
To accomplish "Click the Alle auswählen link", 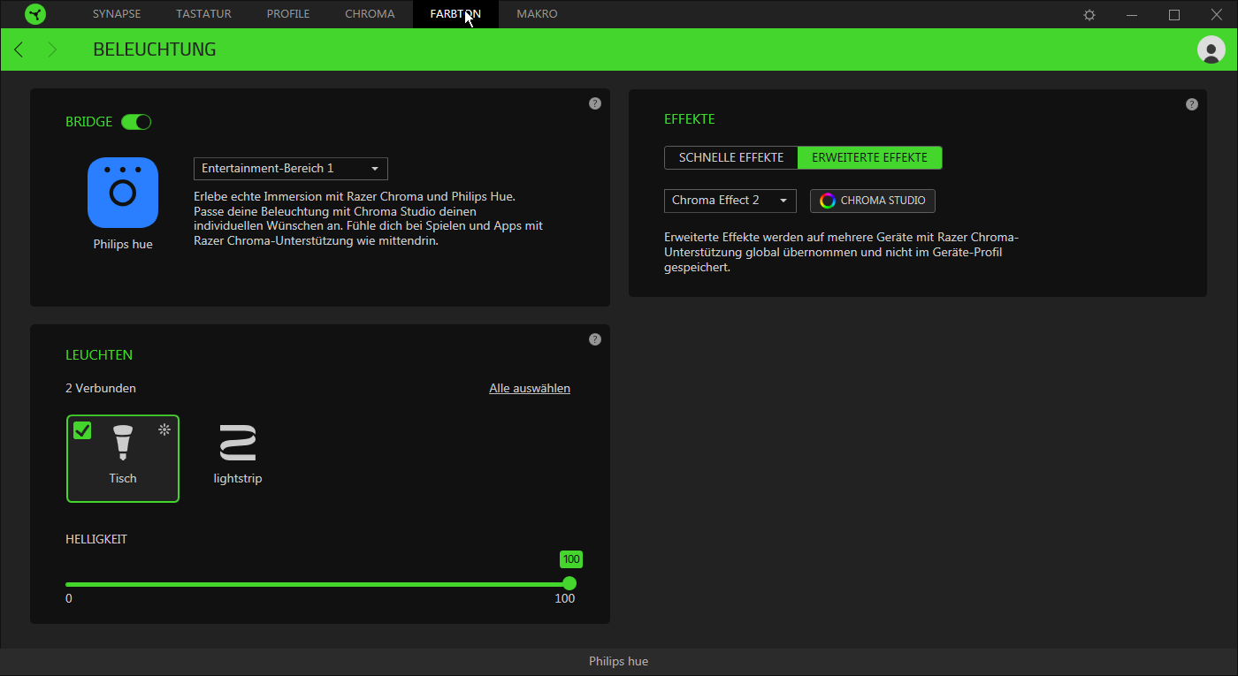I will (529, 388).
